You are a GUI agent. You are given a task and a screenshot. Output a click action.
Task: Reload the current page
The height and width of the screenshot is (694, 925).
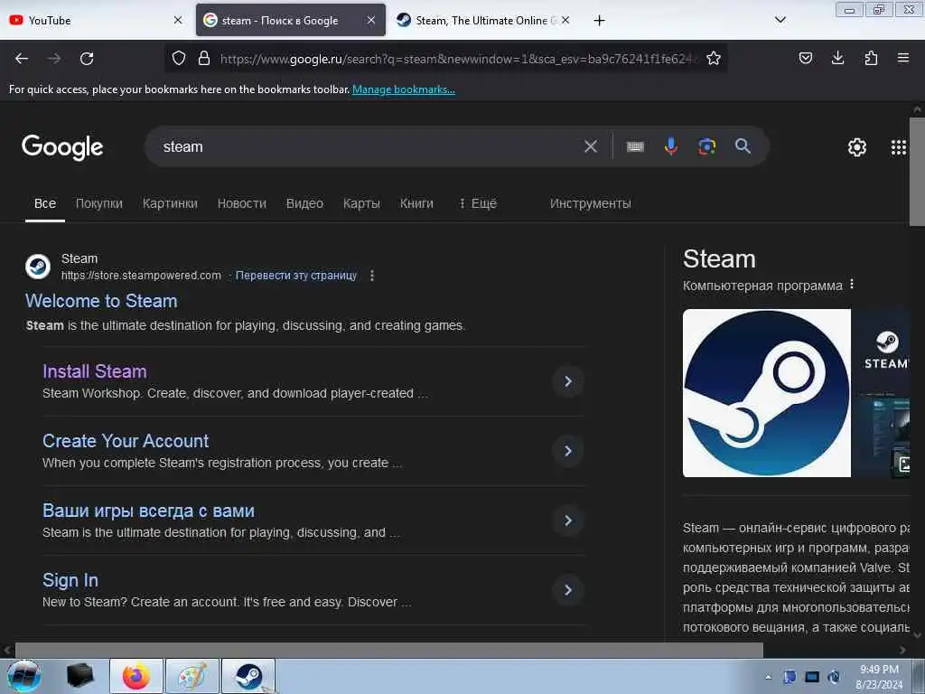point(87,59)
